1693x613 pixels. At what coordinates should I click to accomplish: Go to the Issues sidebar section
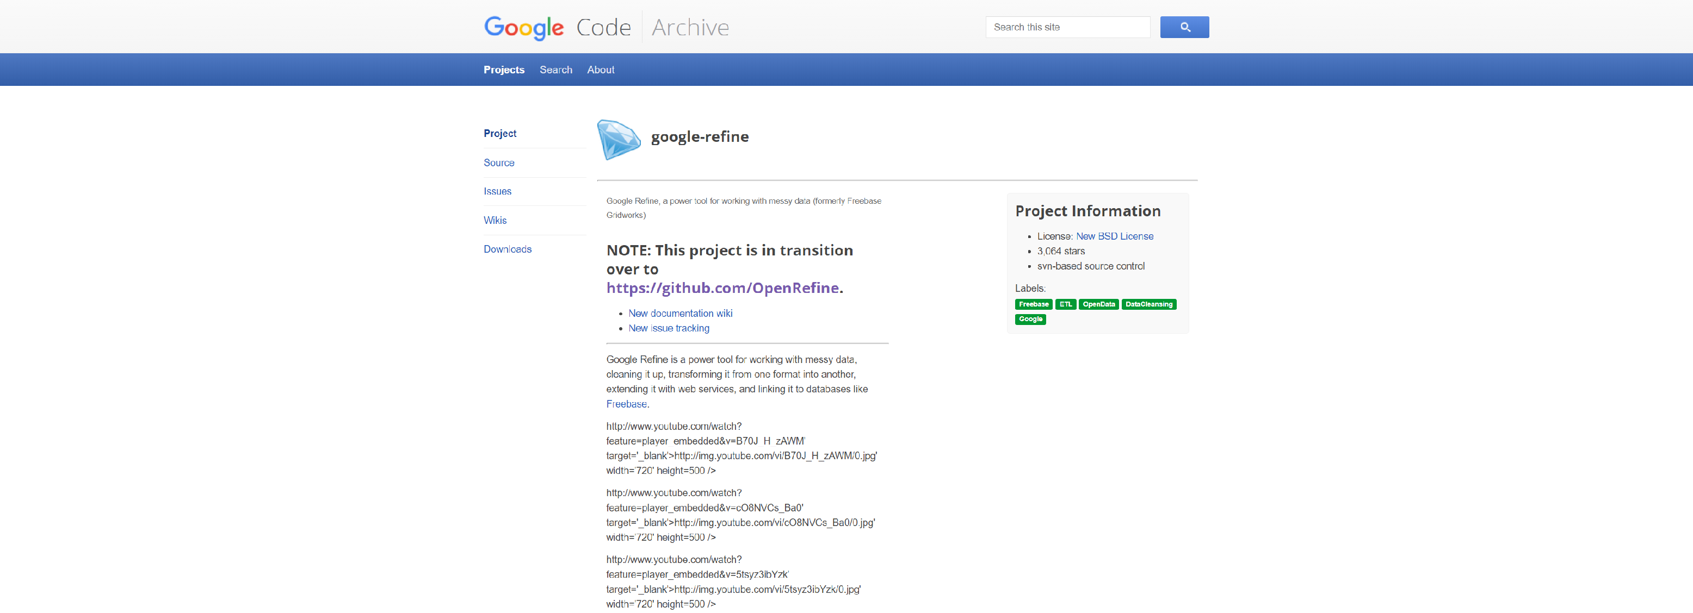point(497,191)
